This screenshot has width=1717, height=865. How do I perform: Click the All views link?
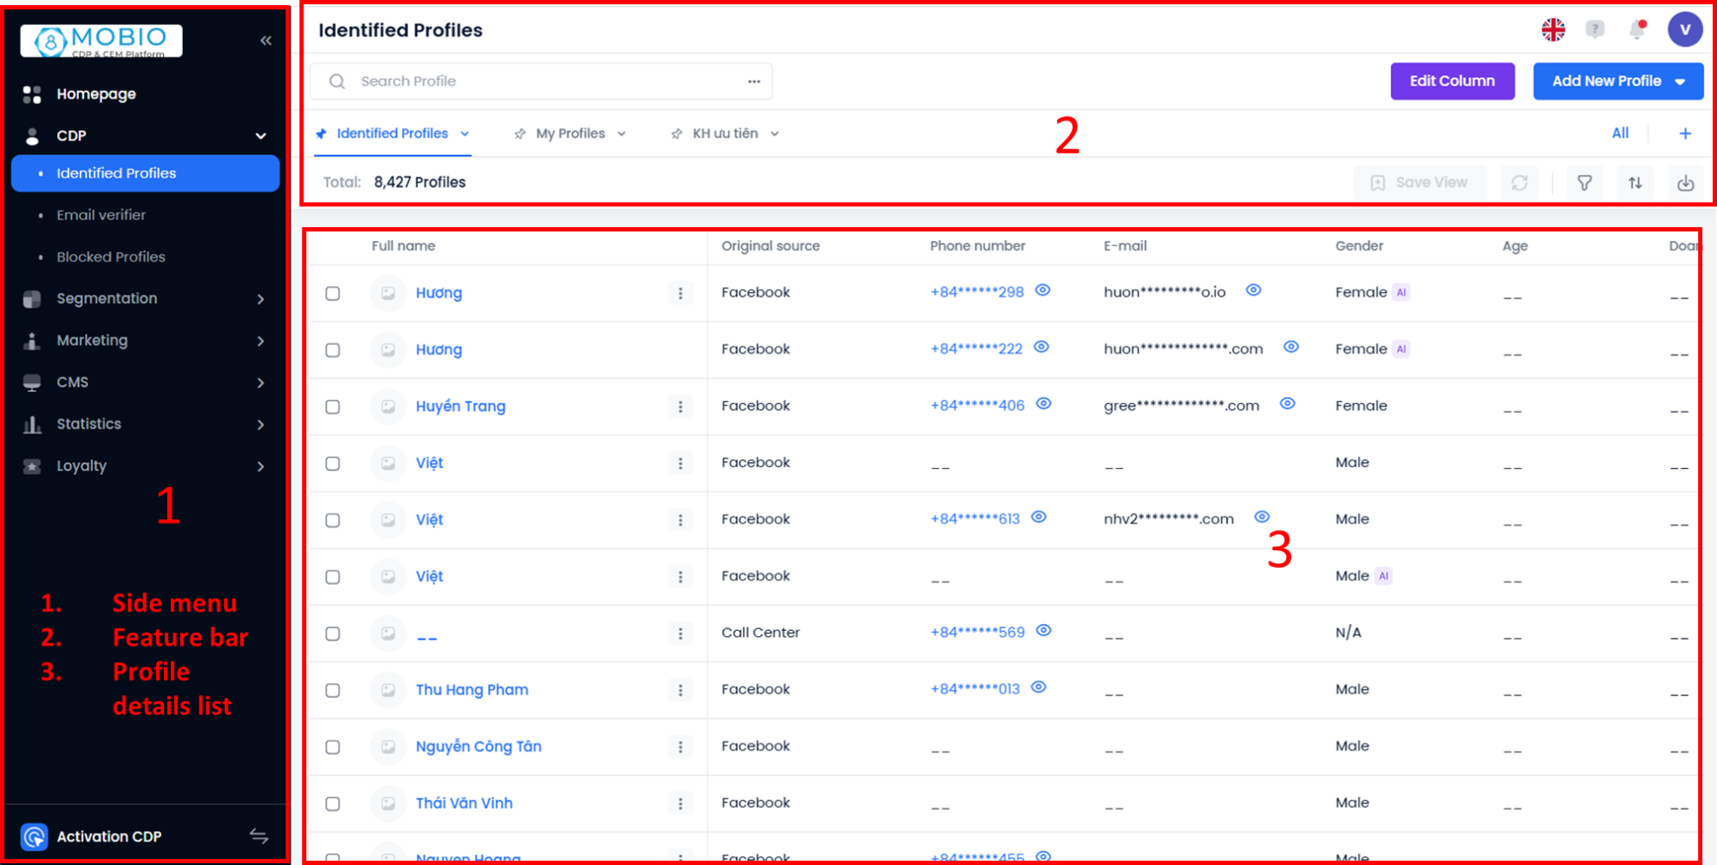pos(1620,133)
